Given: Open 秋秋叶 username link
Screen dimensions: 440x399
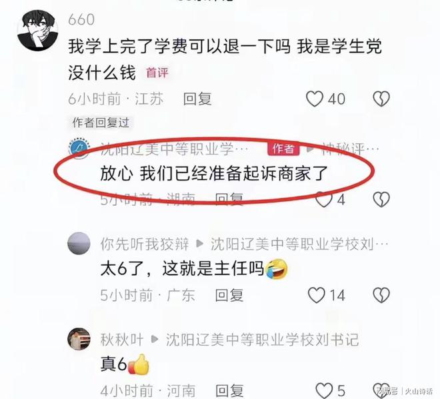Looking at the screenshot, I should coord(122,340).
